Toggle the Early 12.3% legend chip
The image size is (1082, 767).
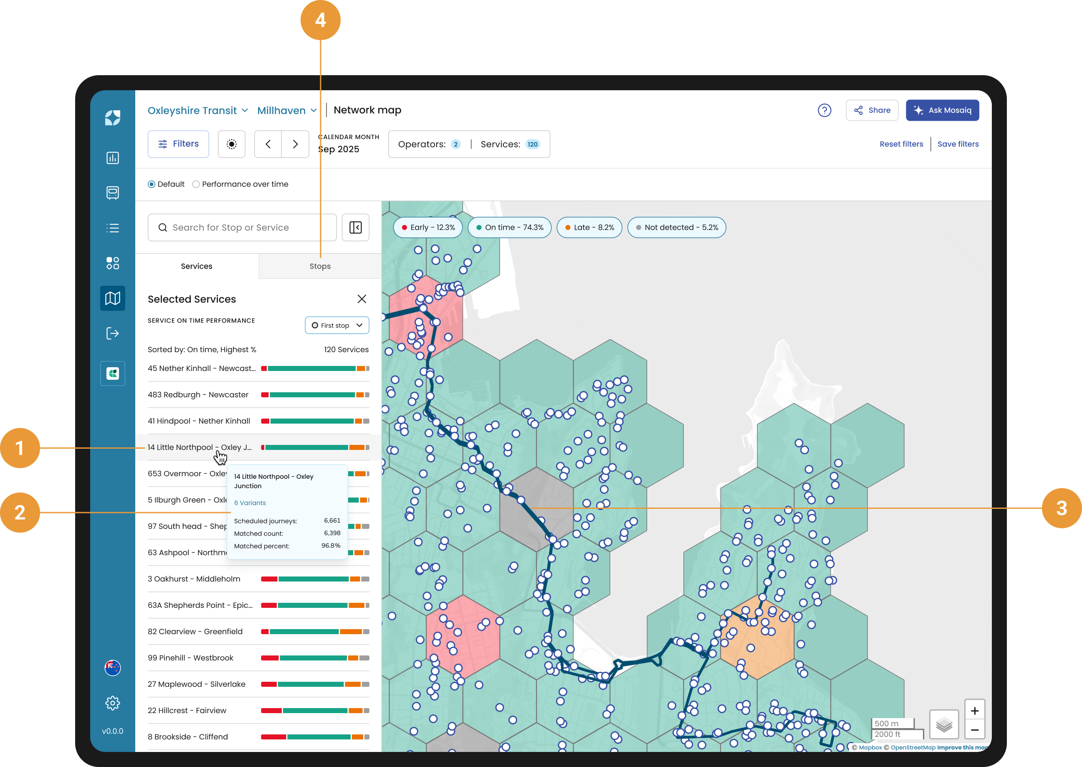pos(428,228)
